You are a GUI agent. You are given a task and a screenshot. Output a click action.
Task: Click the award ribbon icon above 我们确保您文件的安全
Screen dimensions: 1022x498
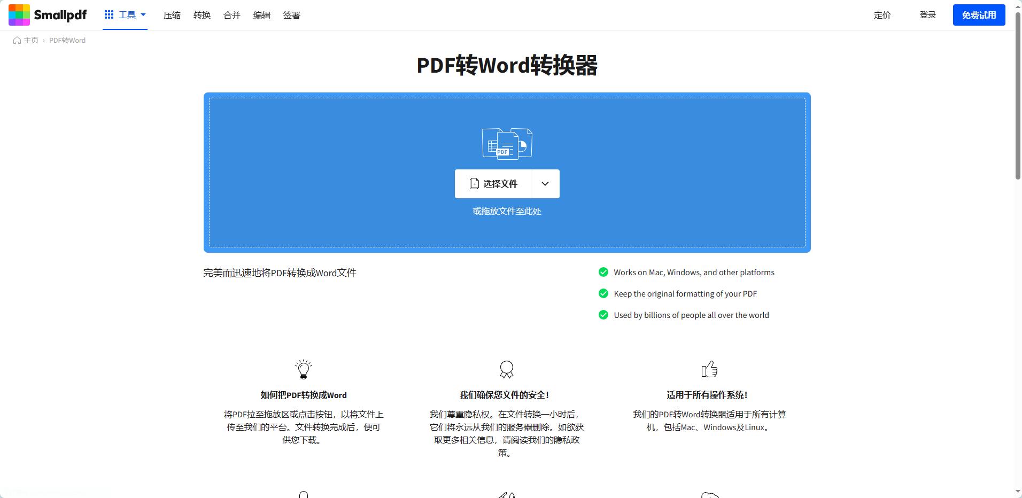[506, 369]
